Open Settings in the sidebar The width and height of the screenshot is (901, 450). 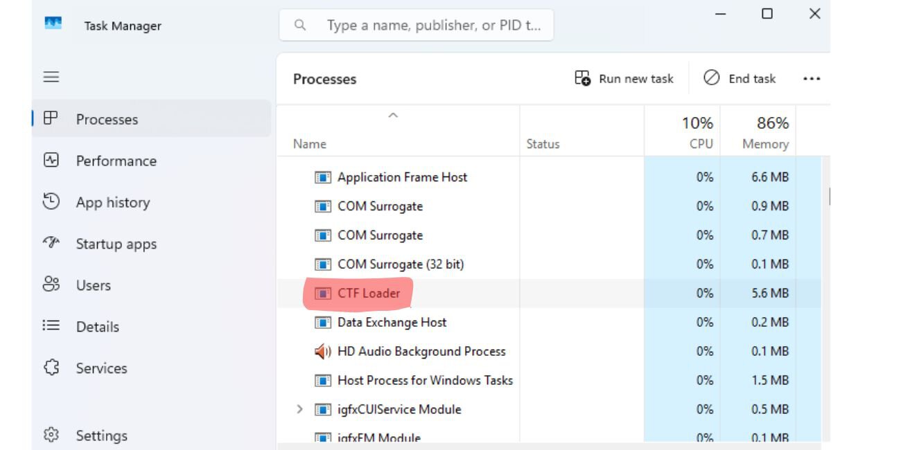pos(151,435)
